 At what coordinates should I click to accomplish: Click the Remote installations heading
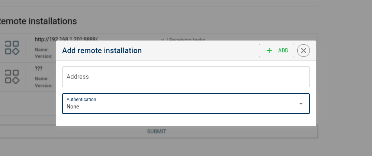point(37,21)
